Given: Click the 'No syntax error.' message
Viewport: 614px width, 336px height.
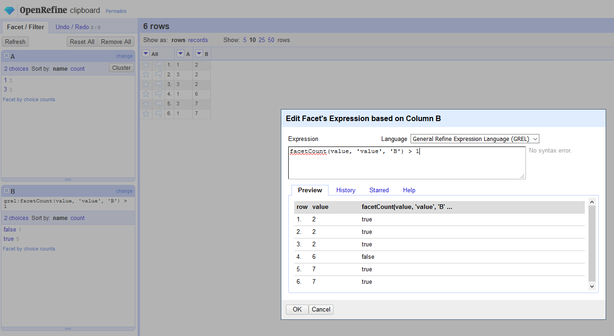Looking at the screenshot, I should [551, 151].
